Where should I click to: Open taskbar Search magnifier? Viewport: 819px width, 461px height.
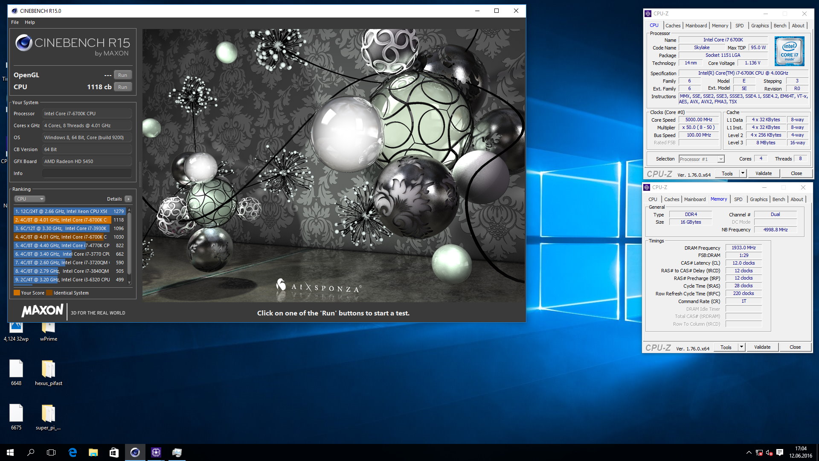point(31,452)
